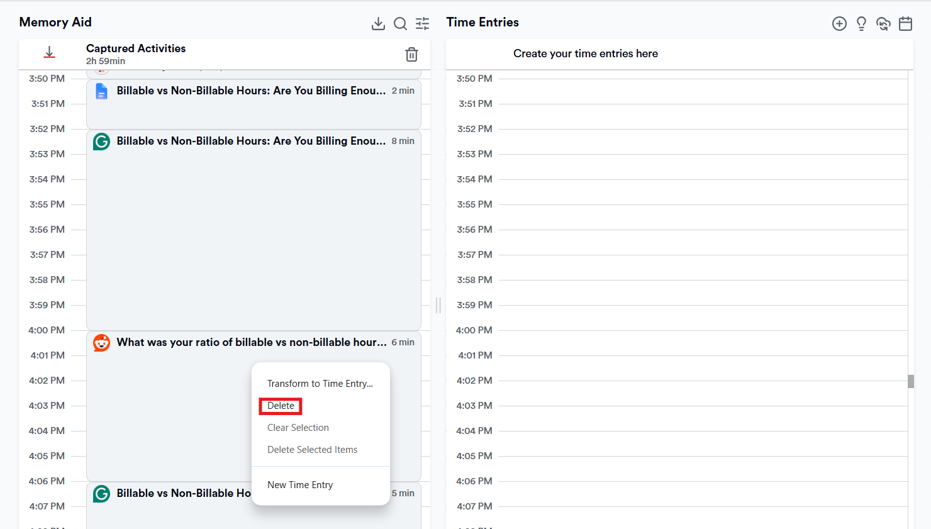Image resolution: width=931 pixels, height=529 pixels.
Task: Choose Transform to Time Entry... from context menu
Action: (320, 384)
